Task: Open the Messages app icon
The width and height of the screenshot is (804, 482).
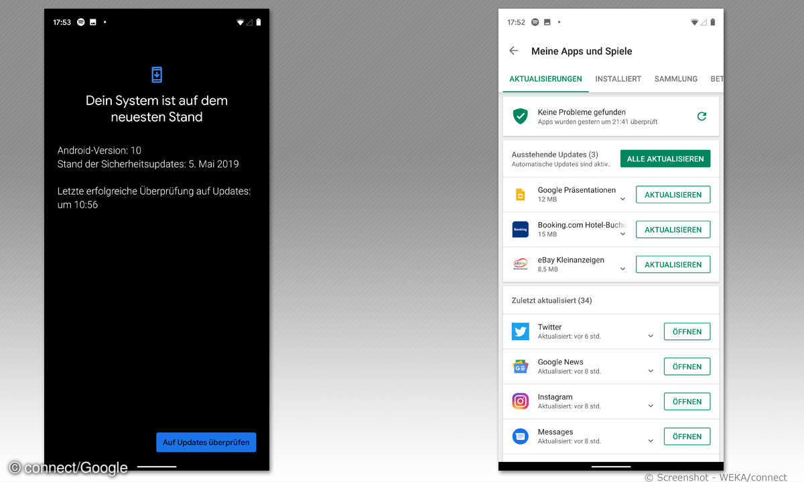Action: click(x=521, y=436)
